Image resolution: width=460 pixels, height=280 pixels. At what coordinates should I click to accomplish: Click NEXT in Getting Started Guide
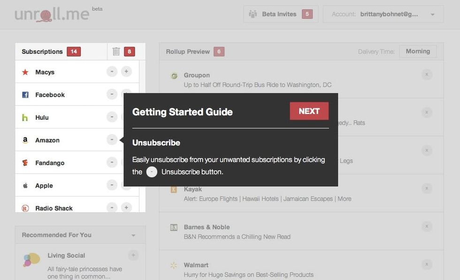309,111
